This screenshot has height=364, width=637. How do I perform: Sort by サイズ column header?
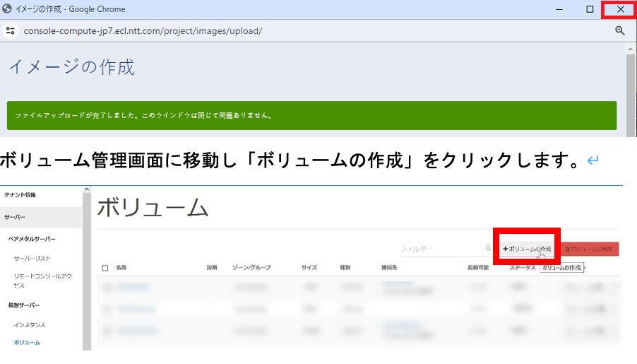tap(309, 267)
